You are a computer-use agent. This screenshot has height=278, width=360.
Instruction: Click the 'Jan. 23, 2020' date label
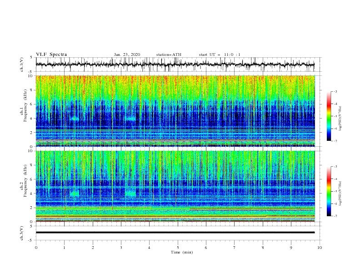(x=127, y=55)
